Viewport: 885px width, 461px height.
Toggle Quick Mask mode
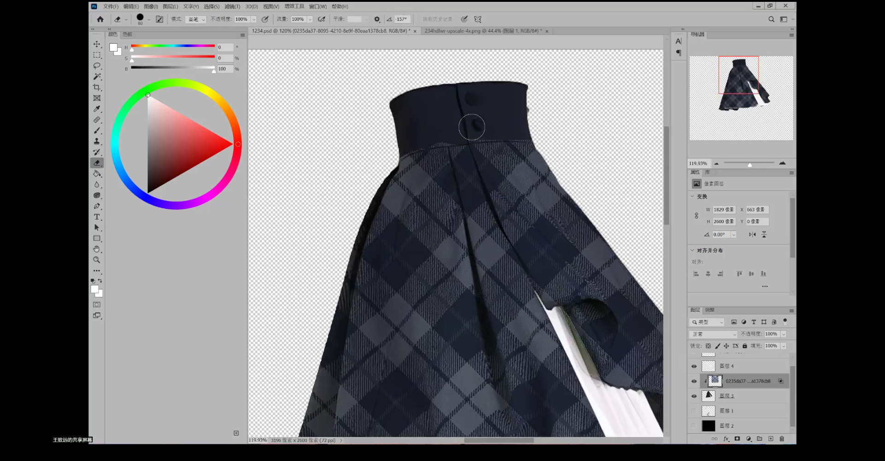click(97, 305)
